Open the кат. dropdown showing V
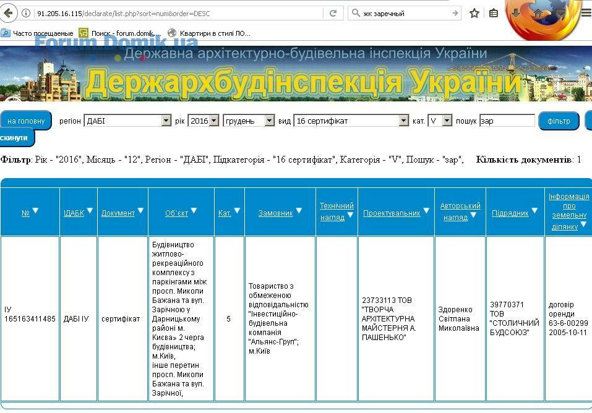This screenshot has height=413, width=592. point(440,121)
